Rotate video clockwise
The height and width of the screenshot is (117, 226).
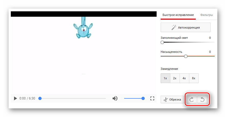[191, 99]
